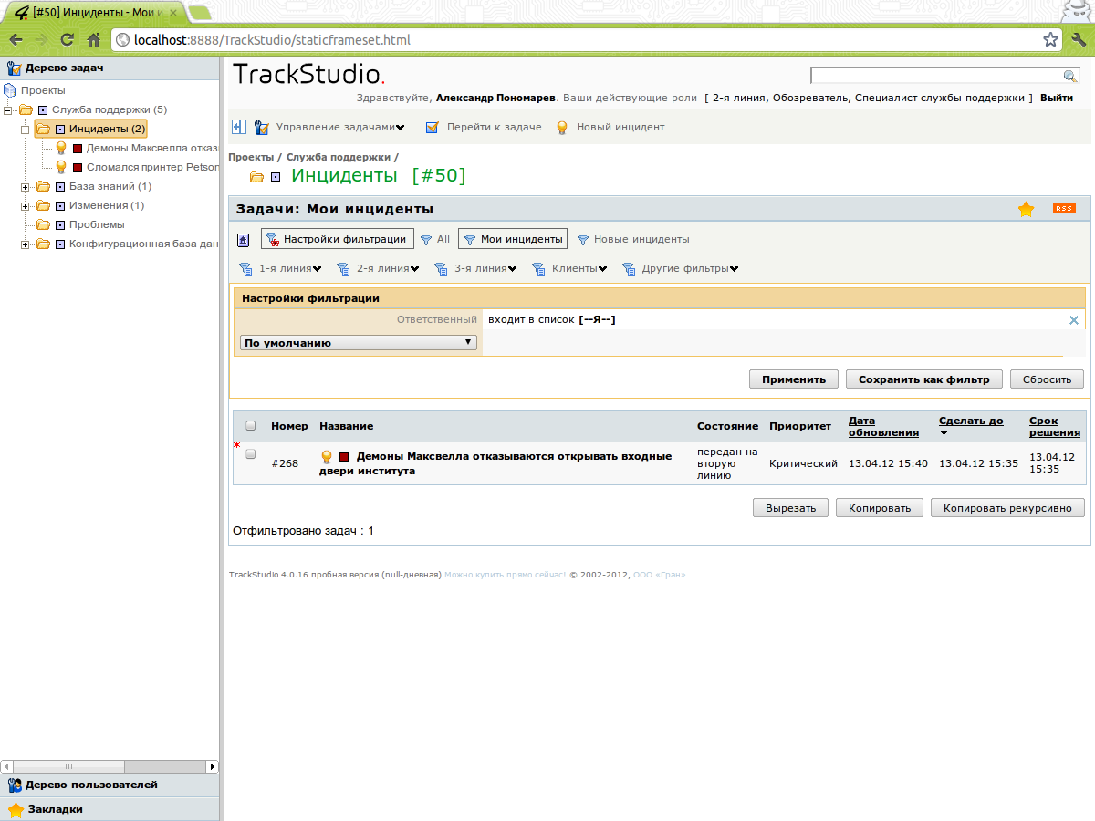Toggle the Настройки фильтрации panel

338,239
